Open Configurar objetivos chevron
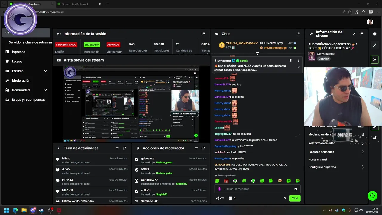382x215 pixels. tap(363, 167)
